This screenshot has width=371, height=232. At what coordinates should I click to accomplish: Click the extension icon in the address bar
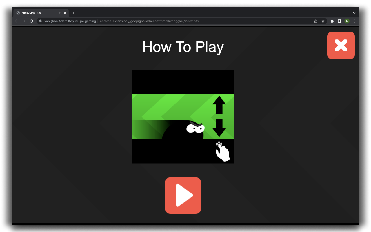tap(40, 21)
